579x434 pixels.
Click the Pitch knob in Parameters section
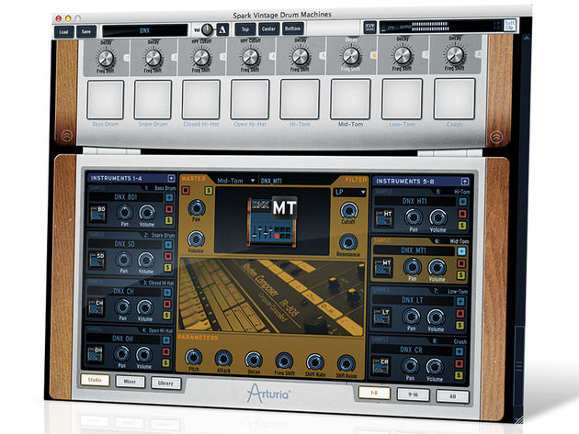point(193,357)
